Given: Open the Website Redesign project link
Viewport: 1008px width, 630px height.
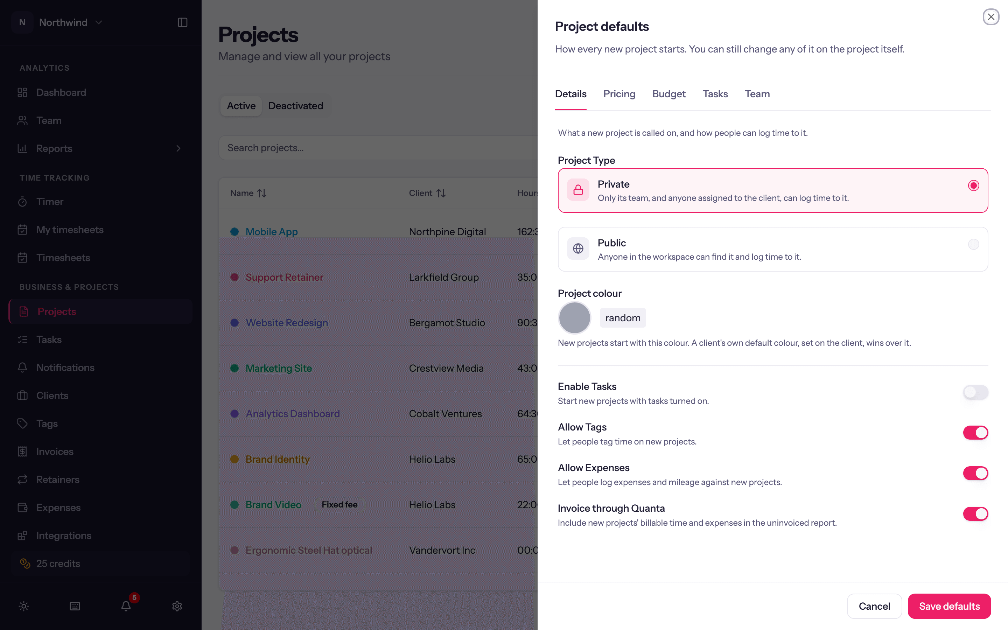Looking at the screenshot, I should pyautogui.click(x=287, y=323).
